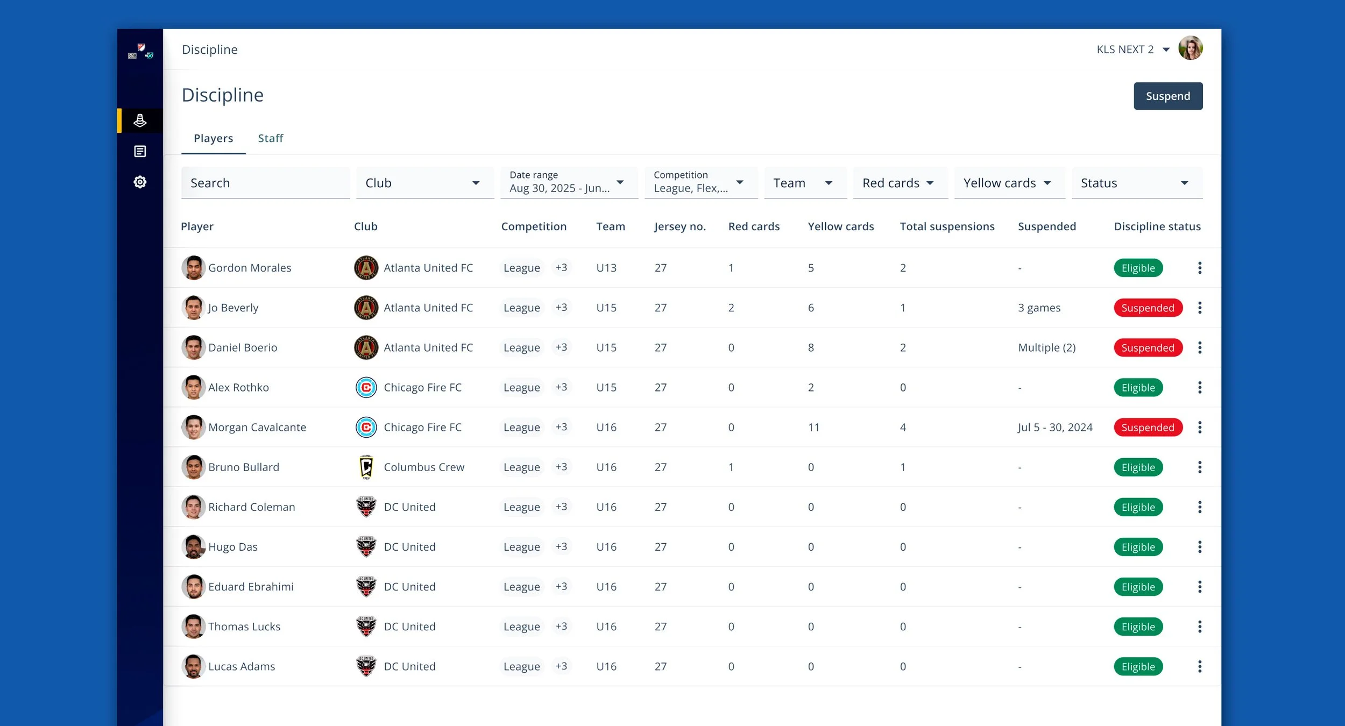1345x726 pixels.
Task: Open kebab menu for Morgan Cavalcante
Action: [1199, 427]
